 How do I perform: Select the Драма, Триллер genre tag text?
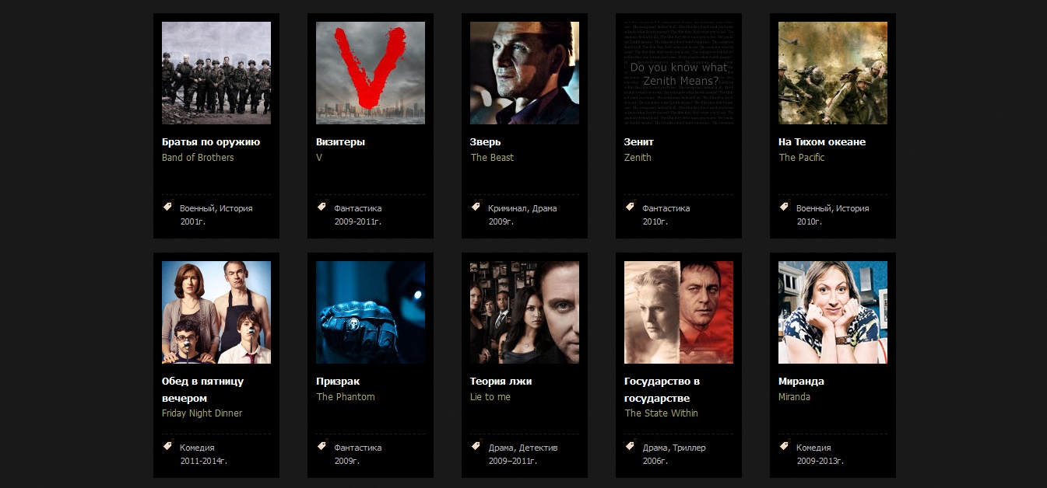[x=674, y=448]
